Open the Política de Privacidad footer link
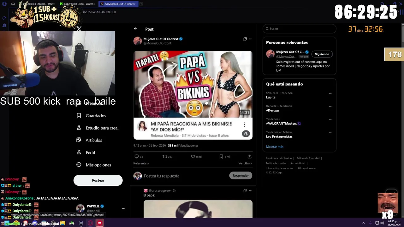The height and width of the screenshot is (227, 404). 308,158
